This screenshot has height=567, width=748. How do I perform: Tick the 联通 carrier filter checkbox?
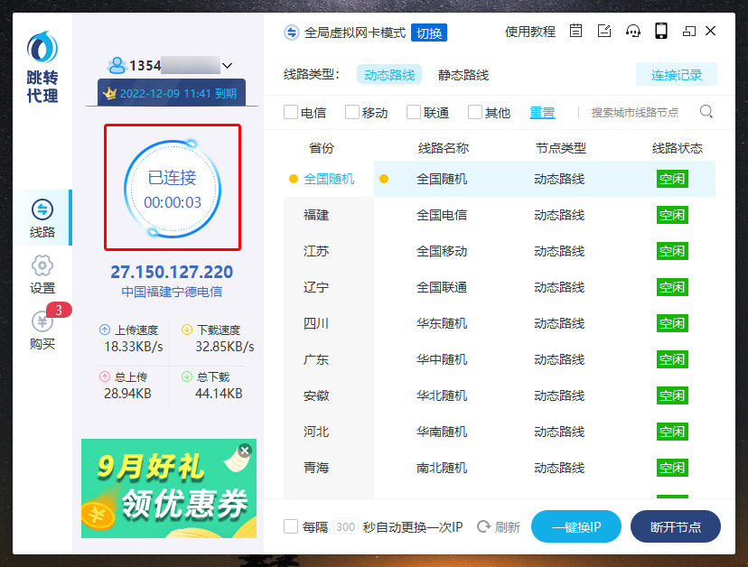point(414,113)
